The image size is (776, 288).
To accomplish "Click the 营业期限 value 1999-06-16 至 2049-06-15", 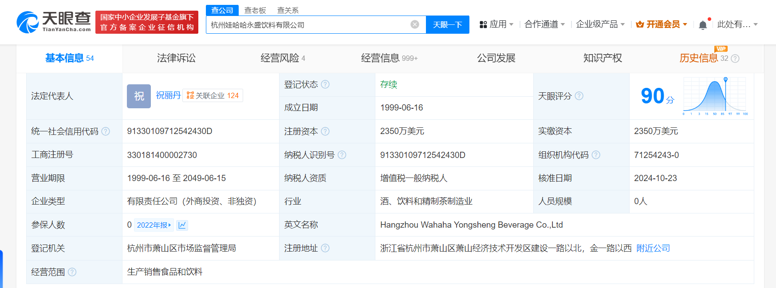I will [x=176, y=178].
